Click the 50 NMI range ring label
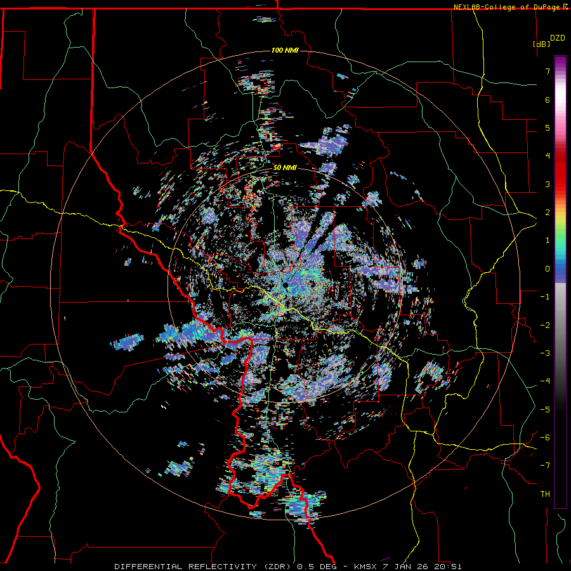This screenshot has width=571, height=571. [x=285, y=167]
